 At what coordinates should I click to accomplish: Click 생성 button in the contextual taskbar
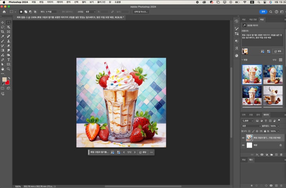(143, 152)
